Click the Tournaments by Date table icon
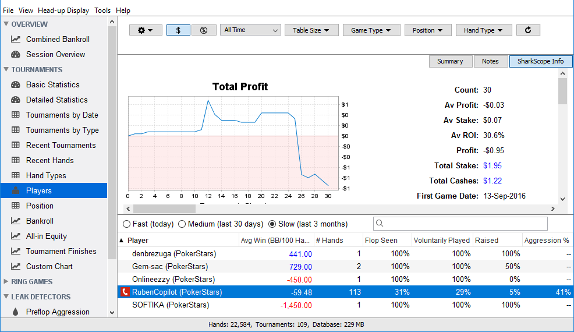The height and width of the screenshot is (332, 574). tap(16, 115)
